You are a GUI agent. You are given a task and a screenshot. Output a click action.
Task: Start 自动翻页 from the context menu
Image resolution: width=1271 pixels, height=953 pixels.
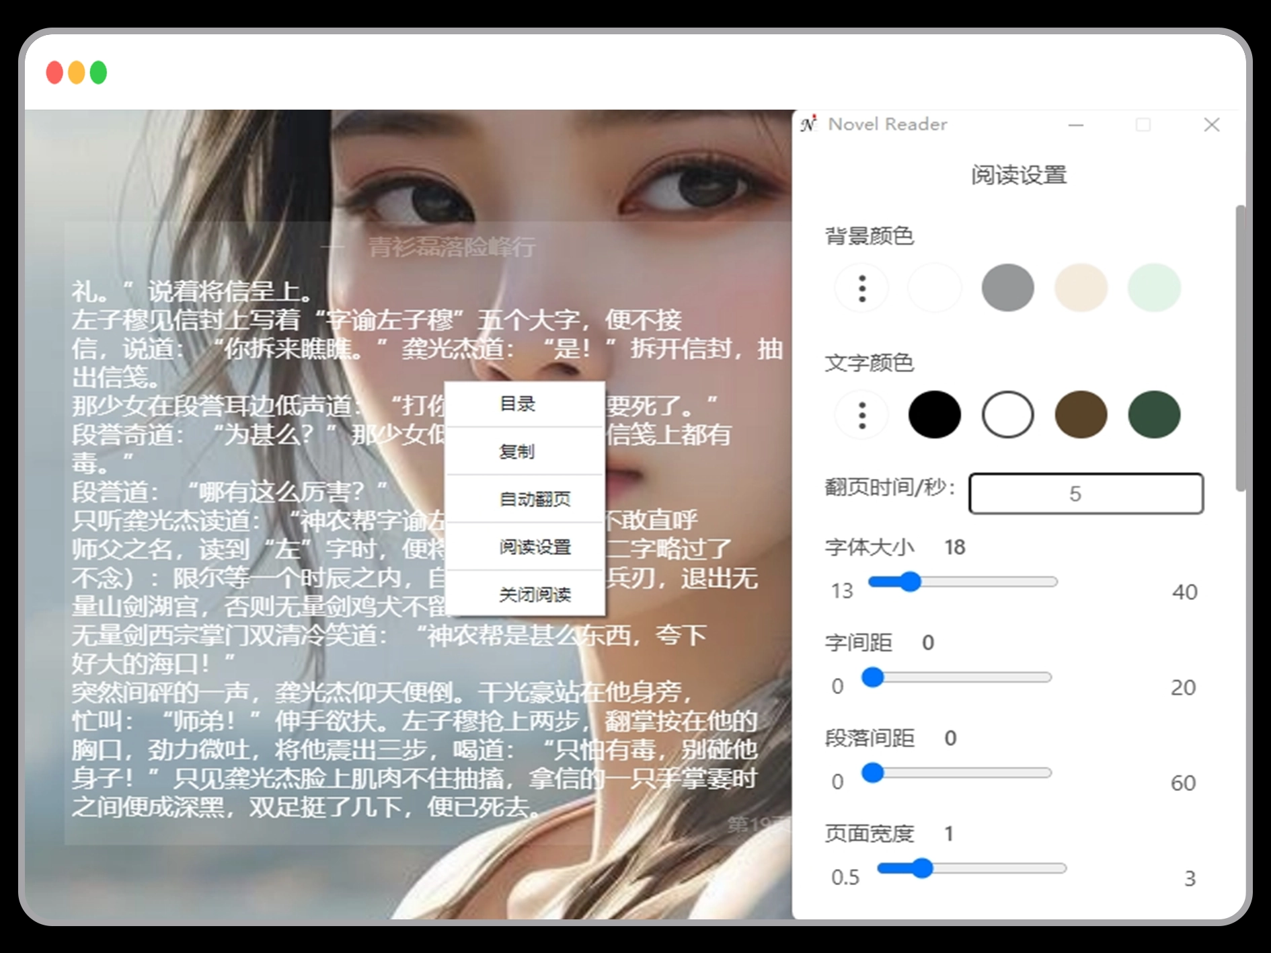[x=525, y=499]
